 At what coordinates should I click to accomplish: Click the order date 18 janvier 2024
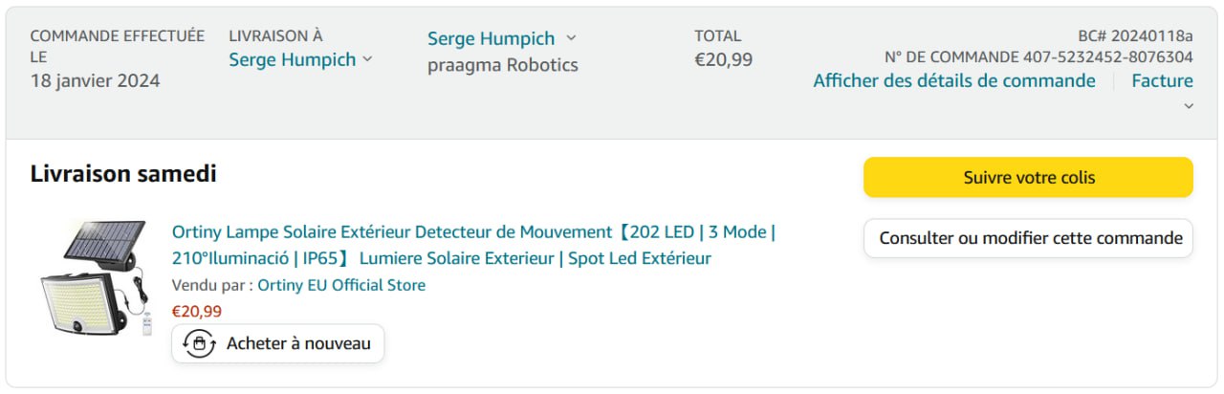pos(95,80)
